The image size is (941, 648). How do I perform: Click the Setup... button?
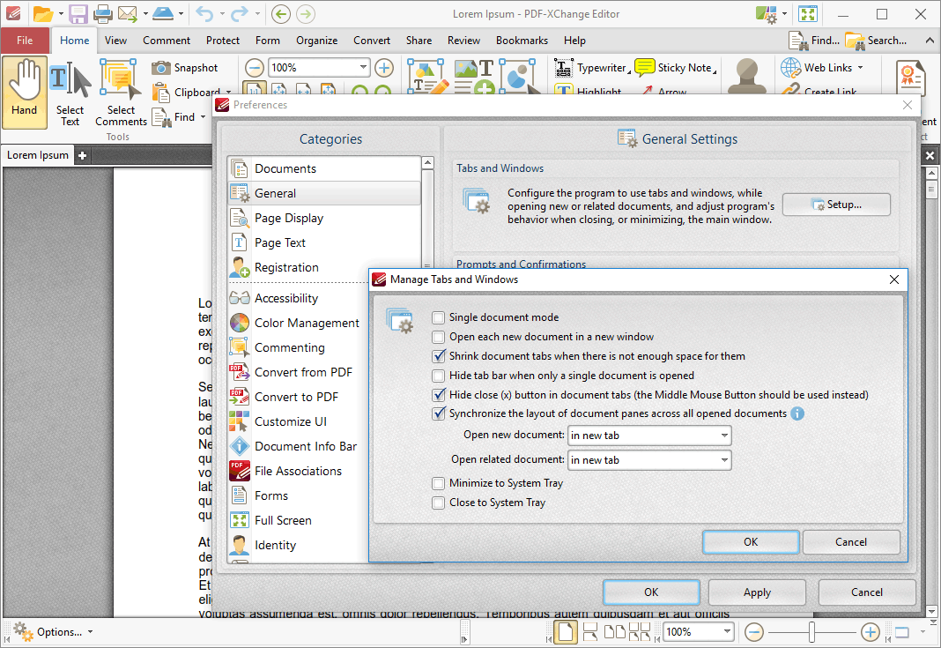click(x=836, y=205)
